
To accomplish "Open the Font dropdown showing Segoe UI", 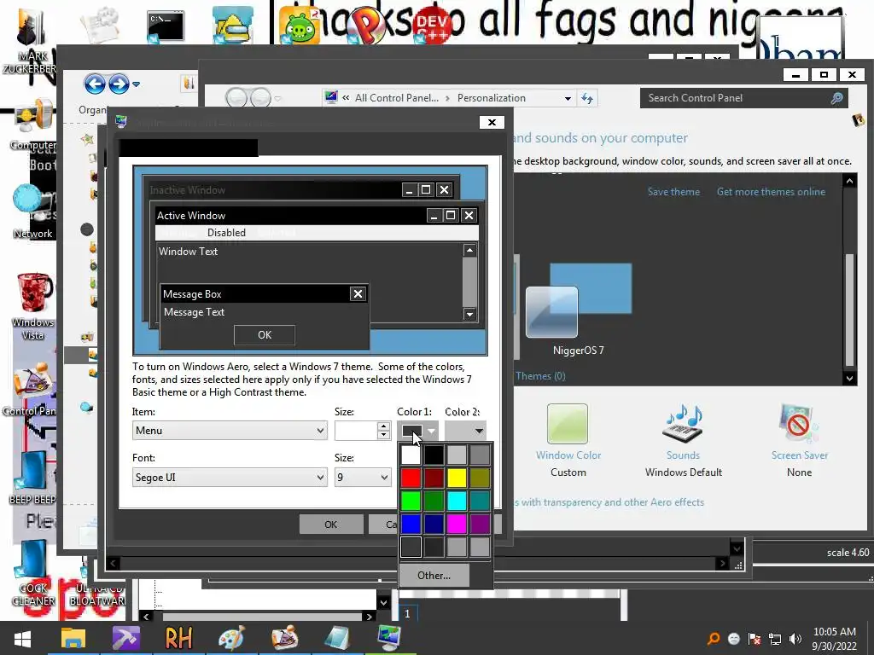I will pyautogui.click(x=230, y=478).
